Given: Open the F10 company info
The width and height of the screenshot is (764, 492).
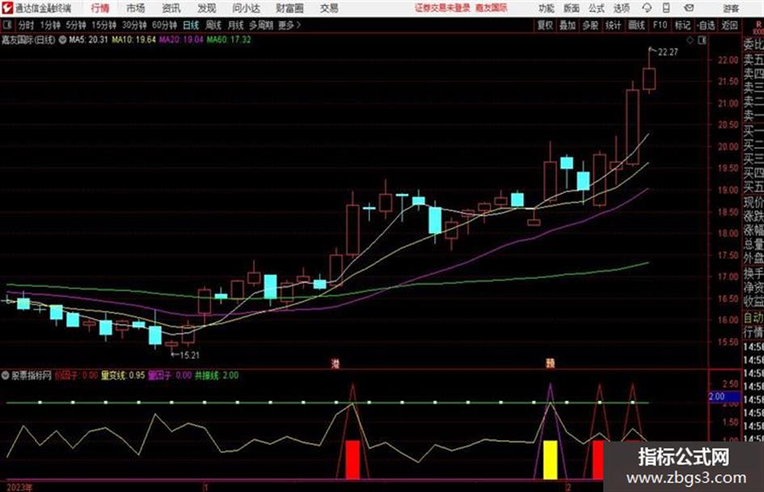Looking at the screenshot, I should [x=661, y=25].
